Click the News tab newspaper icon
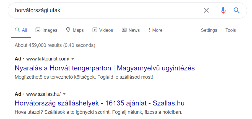Image resolution: width=252 pixels, height=119 pixels. pyautogui.click(x=124, y=30)
